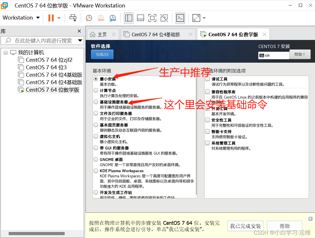Select the GNOME 桌面 radio button
The height and width of the screenshot is (238, 315).
[96, 159]
